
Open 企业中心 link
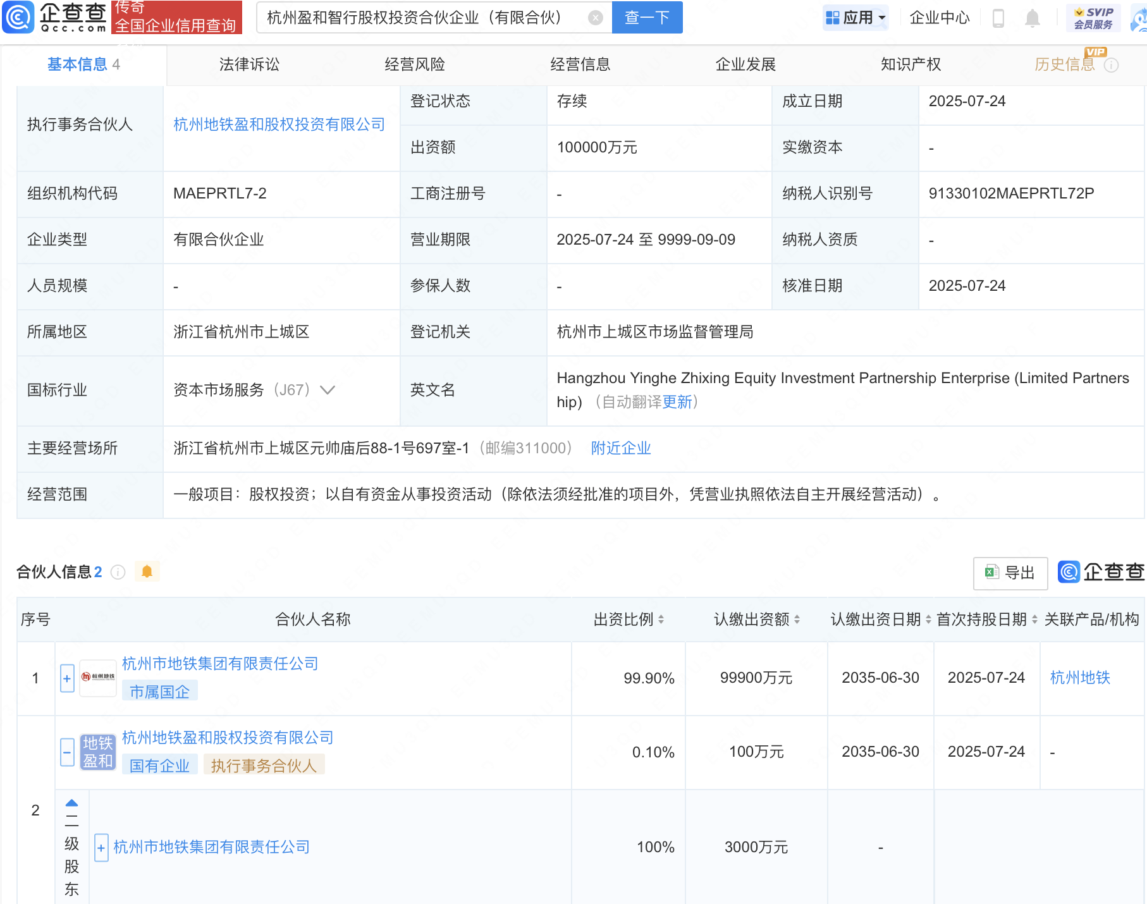(939, 18)
